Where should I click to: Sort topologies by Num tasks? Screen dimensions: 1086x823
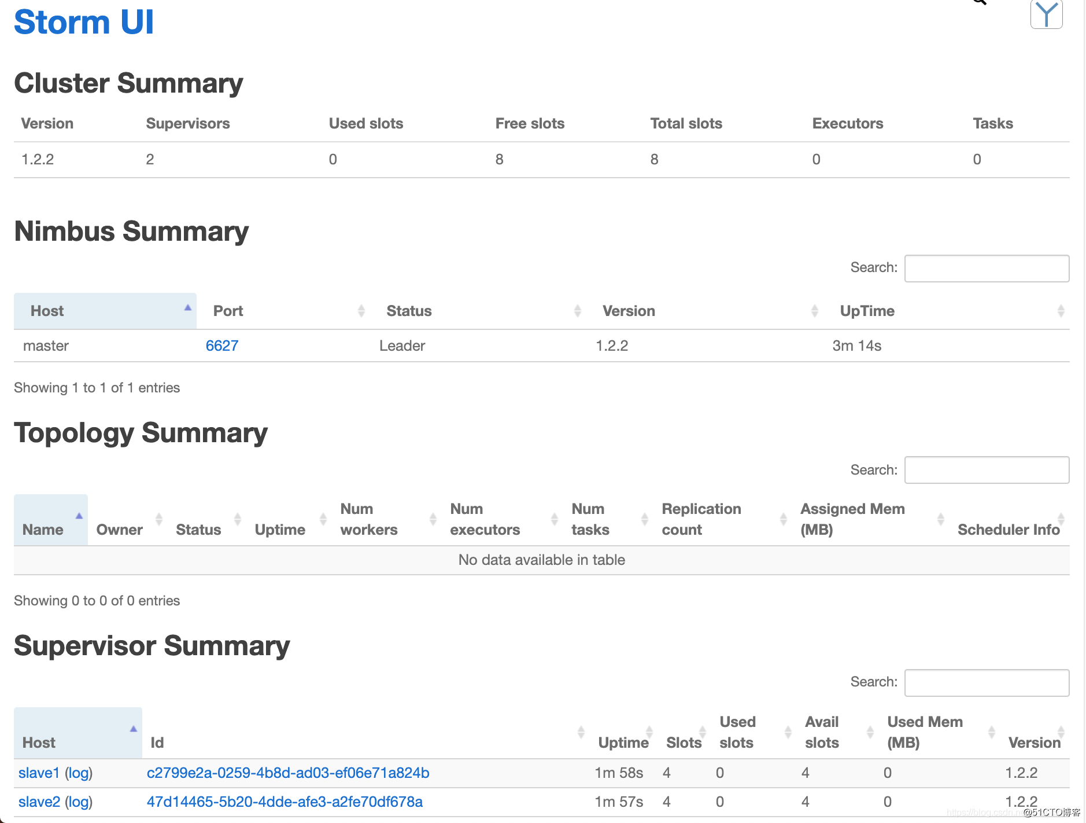pyautogui.click(x=608, y=520)
